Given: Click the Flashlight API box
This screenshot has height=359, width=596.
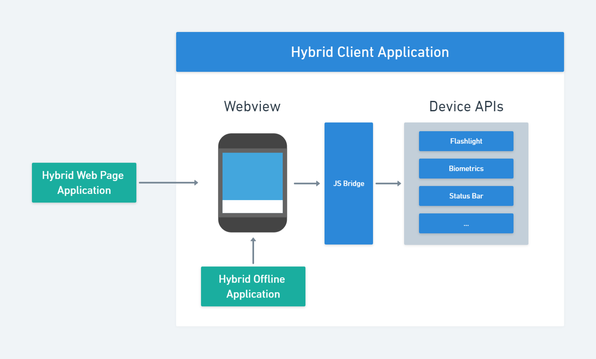Looking at the screenshot, I should coord(466,141).
